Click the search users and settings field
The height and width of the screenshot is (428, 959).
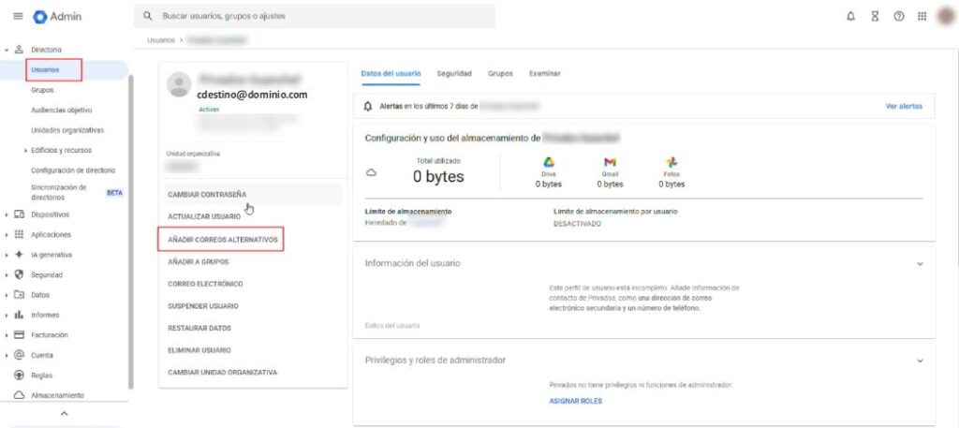(318, 17)
